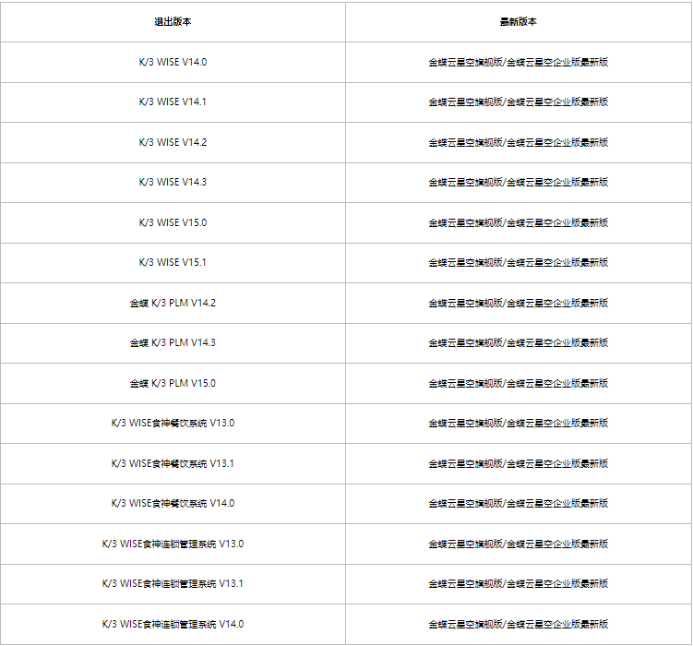Select the K/3 WISE V14.1 cell
693x646 pixels.
point(173,102)
